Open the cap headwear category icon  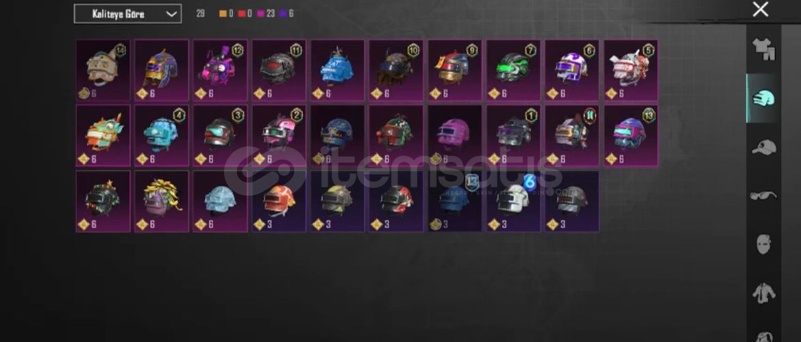(764, 147)
